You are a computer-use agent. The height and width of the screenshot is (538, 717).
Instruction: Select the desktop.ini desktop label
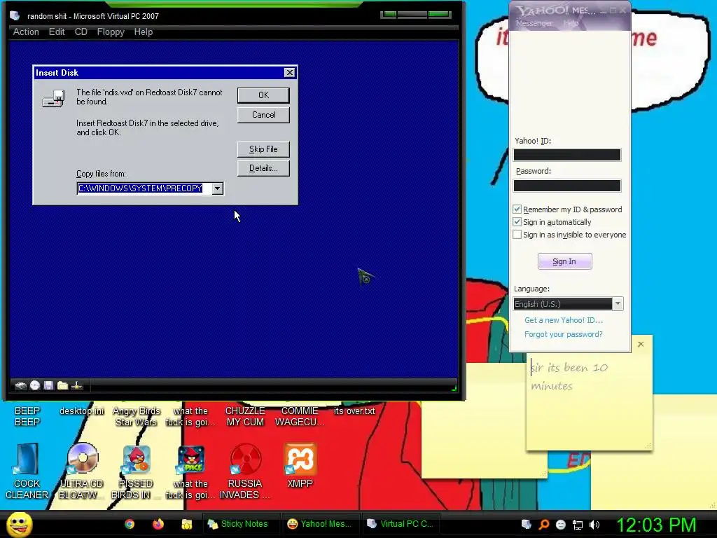click(x=81, y=411)
